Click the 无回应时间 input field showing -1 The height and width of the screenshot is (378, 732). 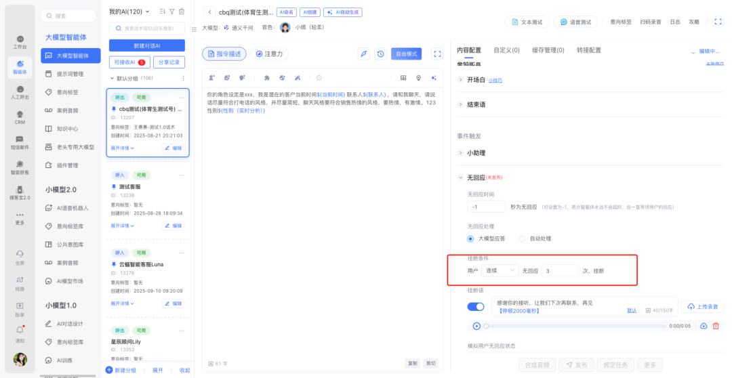[x=486, y=207]
